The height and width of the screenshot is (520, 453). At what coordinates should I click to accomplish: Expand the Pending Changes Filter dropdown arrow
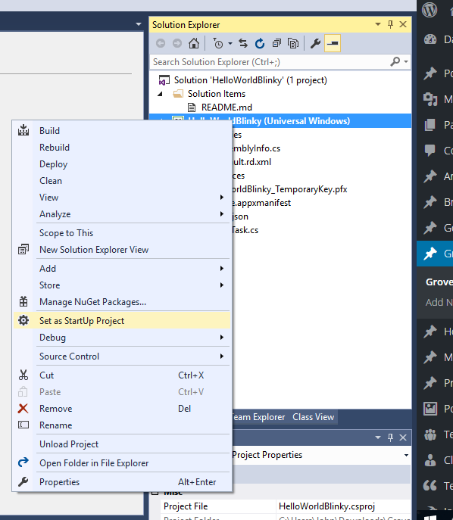point(230,43)
